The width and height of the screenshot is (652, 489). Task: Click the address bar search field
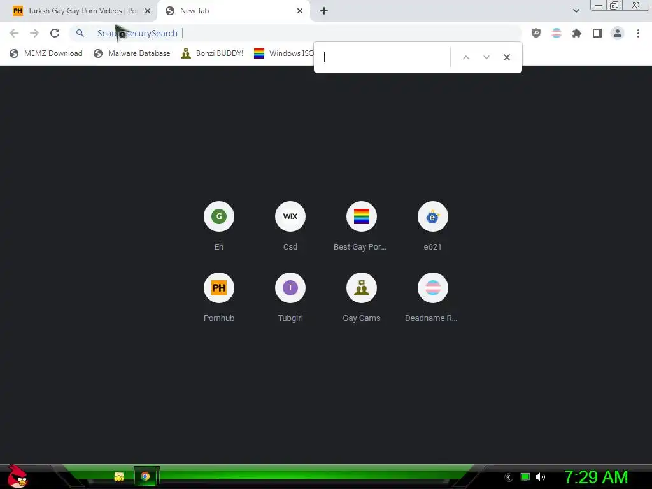[295, 33]
